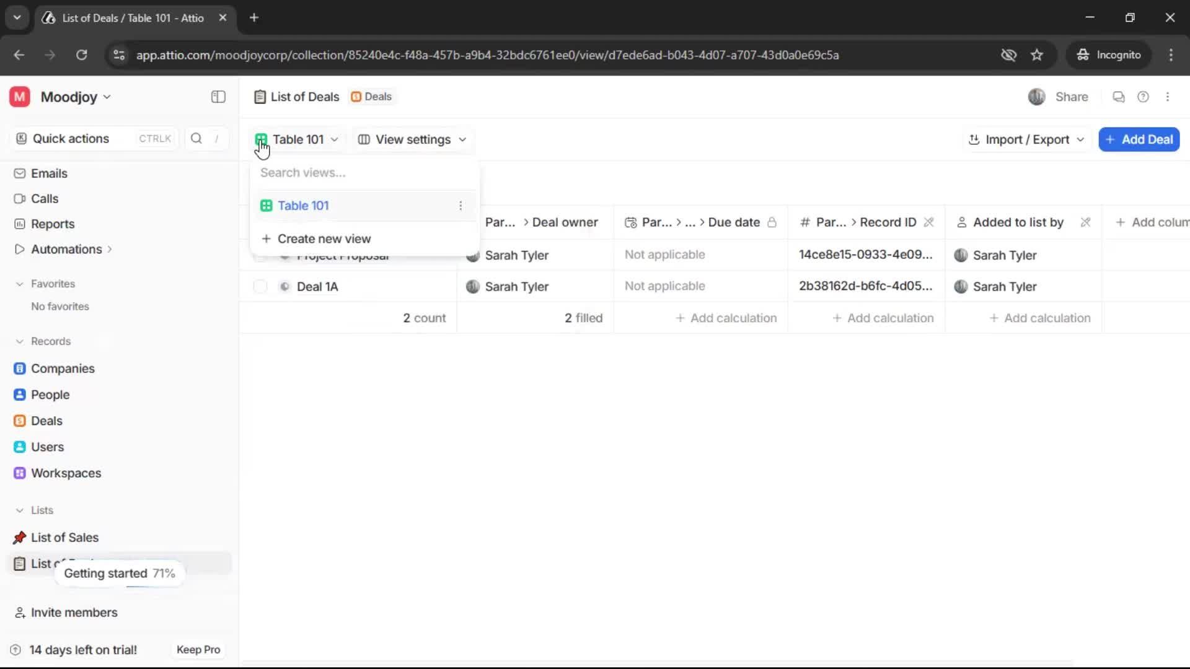Select the Deal 1A row checkbox
1190x669 pixels.
coord(260,286)
